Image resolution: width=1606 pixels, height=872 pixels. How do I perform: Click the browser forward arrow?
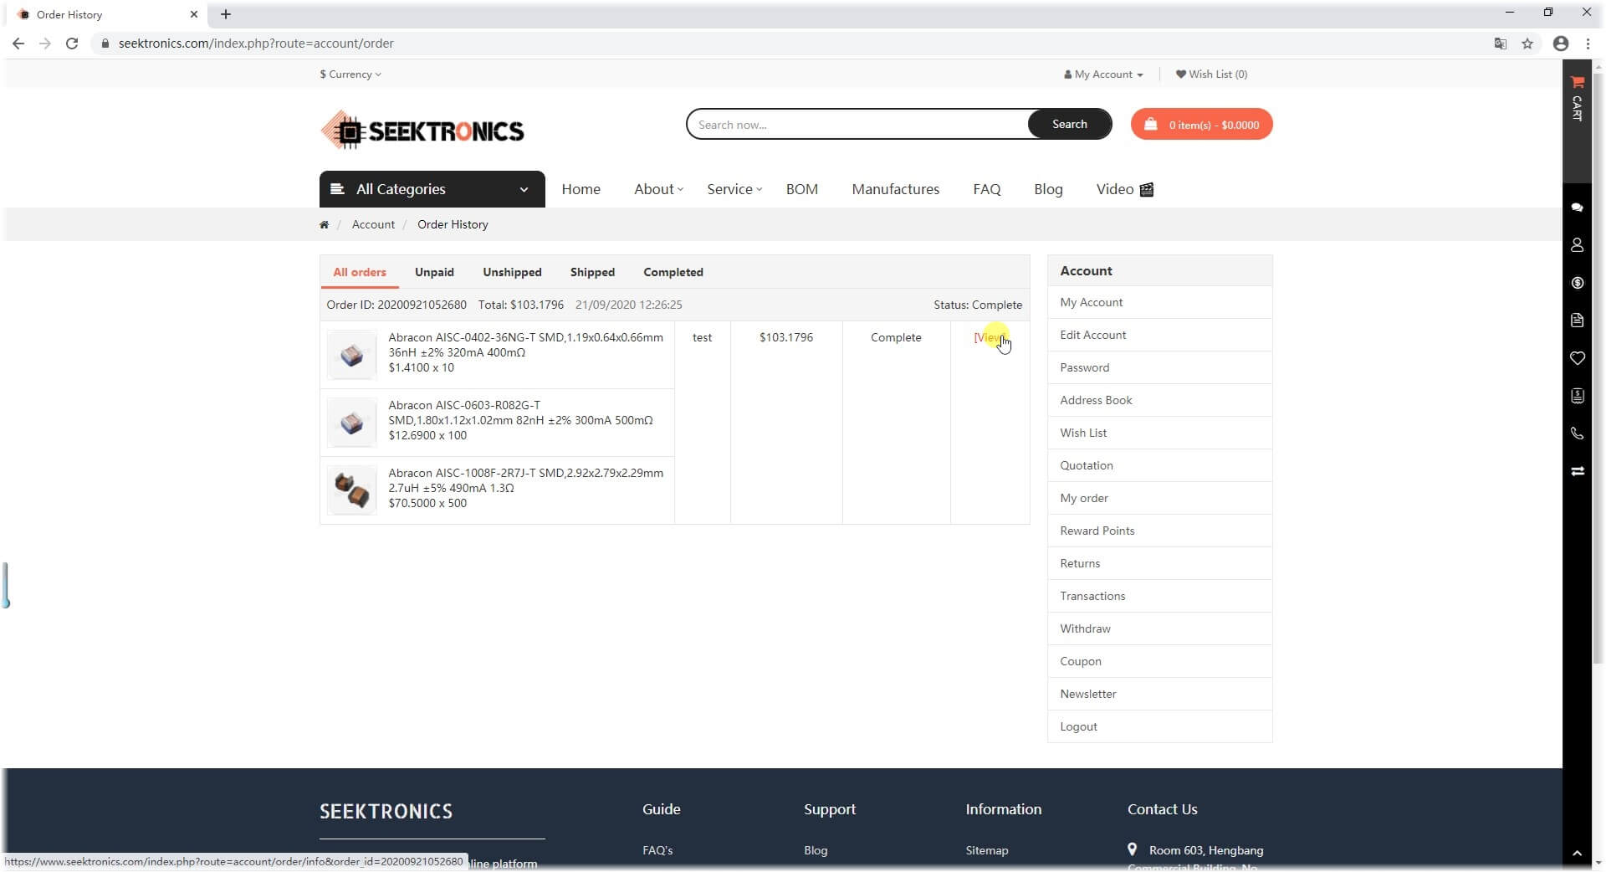coord(45,44)
